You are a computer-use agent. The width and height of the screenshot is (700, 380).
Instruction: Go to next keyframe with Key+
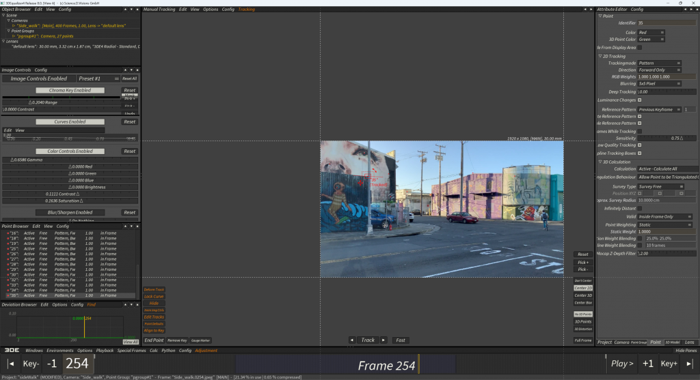click(669, 364)
